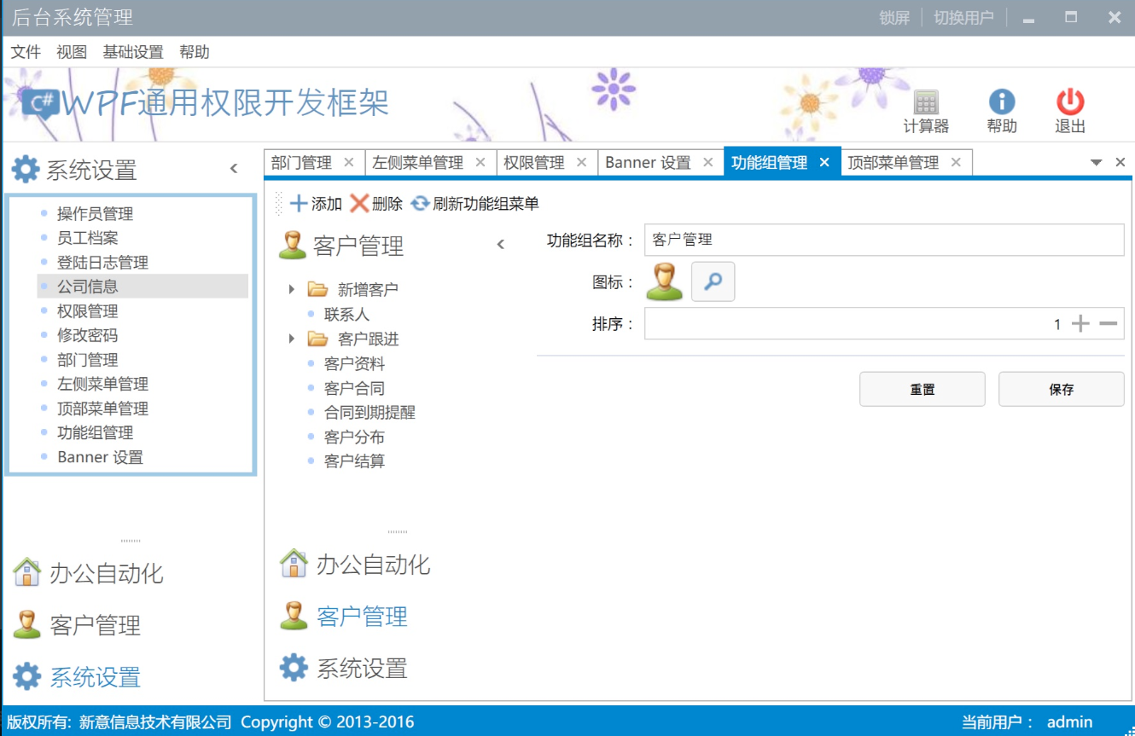Select 系统设置 in left sidebar bottom
This screenshot has width=1135, height=736.
[77, 677]
